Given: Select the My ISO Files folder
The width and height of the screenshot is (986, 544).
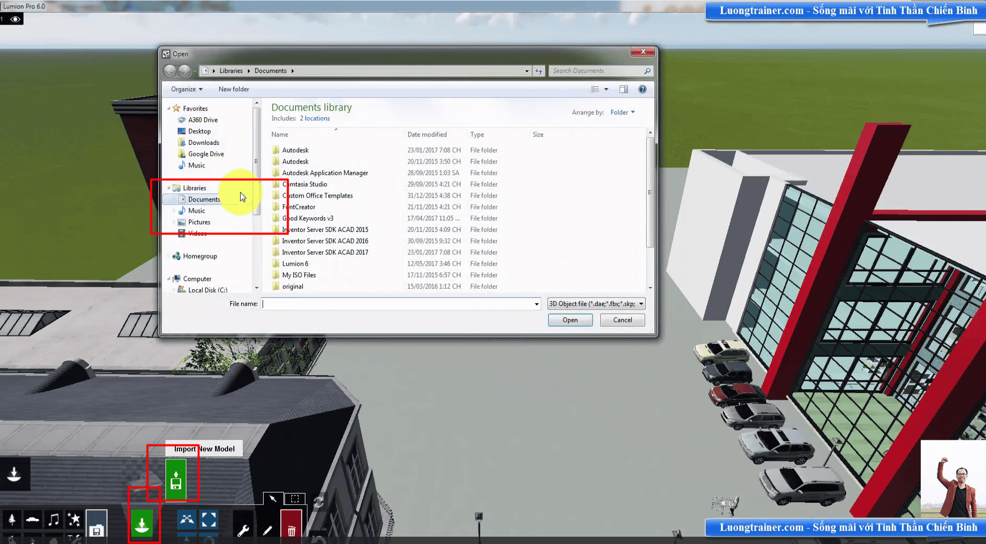Looking at the screenshot, I should 299,275.
